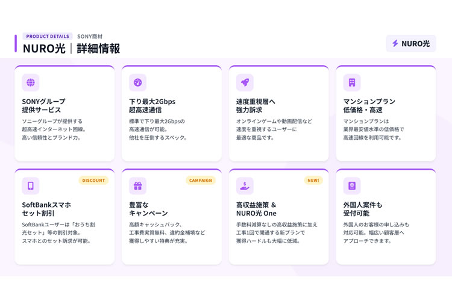Click the lightning bolt icon beside NURO光
452x301 pixels.
pyautogui.click(x=395, y=43)
